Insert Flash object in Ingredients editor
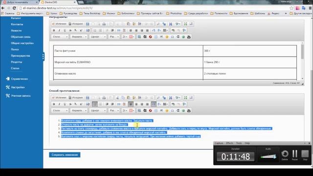 [x=150, y=37]
